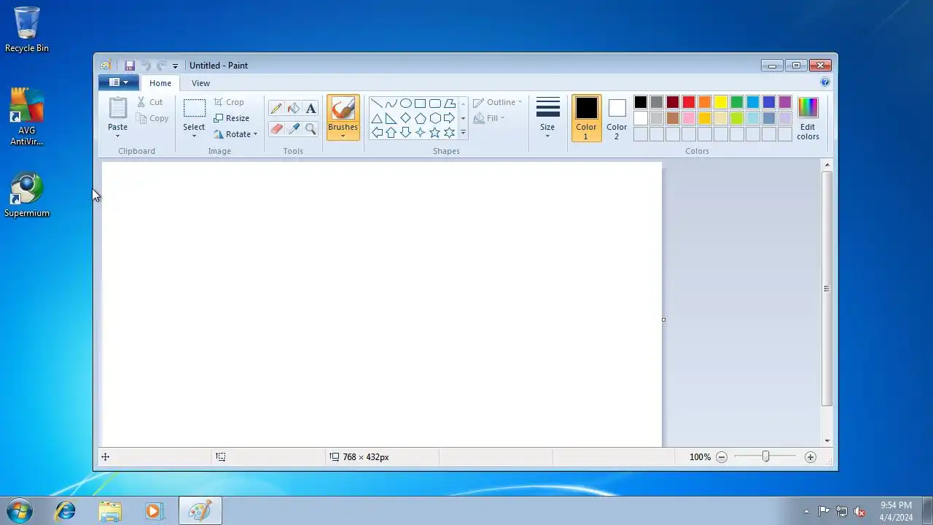Select the Color picker eyedropper tool
Screen dimensions: 933x525
[x=294, y=129]
